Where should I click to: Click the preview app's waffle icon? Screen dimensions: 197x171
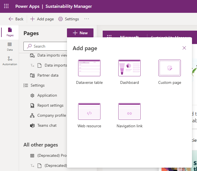click(109, 36)
